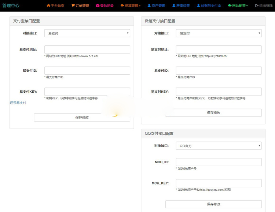Expand the QQ pay 对接接口 dropdown
This screenshot has height=212, width=275.
(x=219, y=146)
